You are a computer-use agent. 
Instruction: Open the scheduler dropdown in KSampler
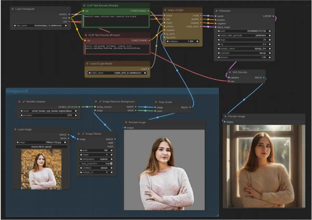point(244,53)
